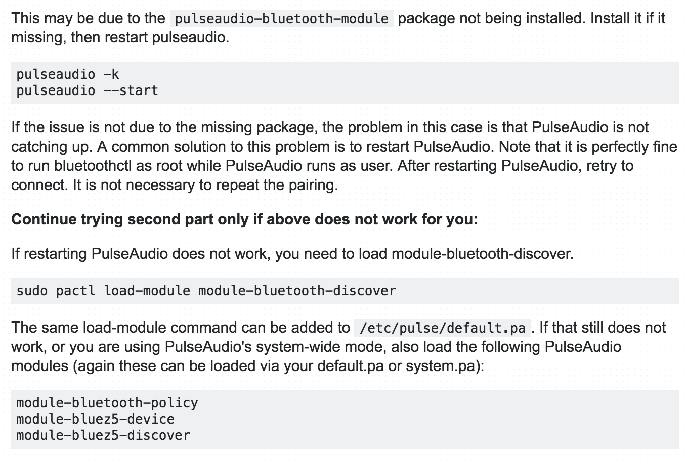Viewport: 687px width, 461px height.
Task: Click the text "missing, then restart pulseaudio."
Action: coord(120,37)
